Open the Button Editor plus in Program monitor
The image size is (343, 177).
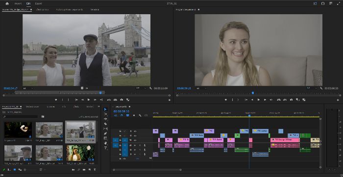(x=339, y=100)
